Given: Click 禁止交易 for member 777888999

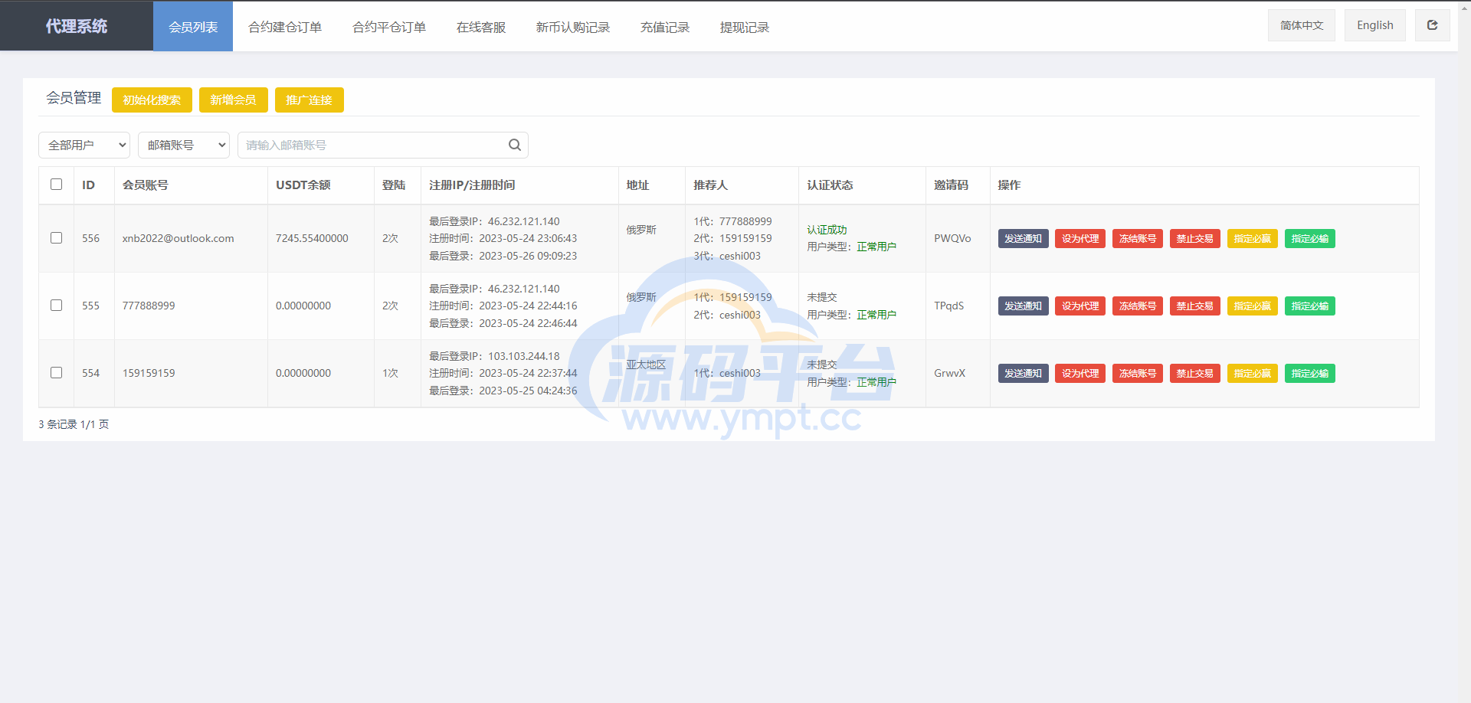Looking at the screenshot, I should point(1195,306).
